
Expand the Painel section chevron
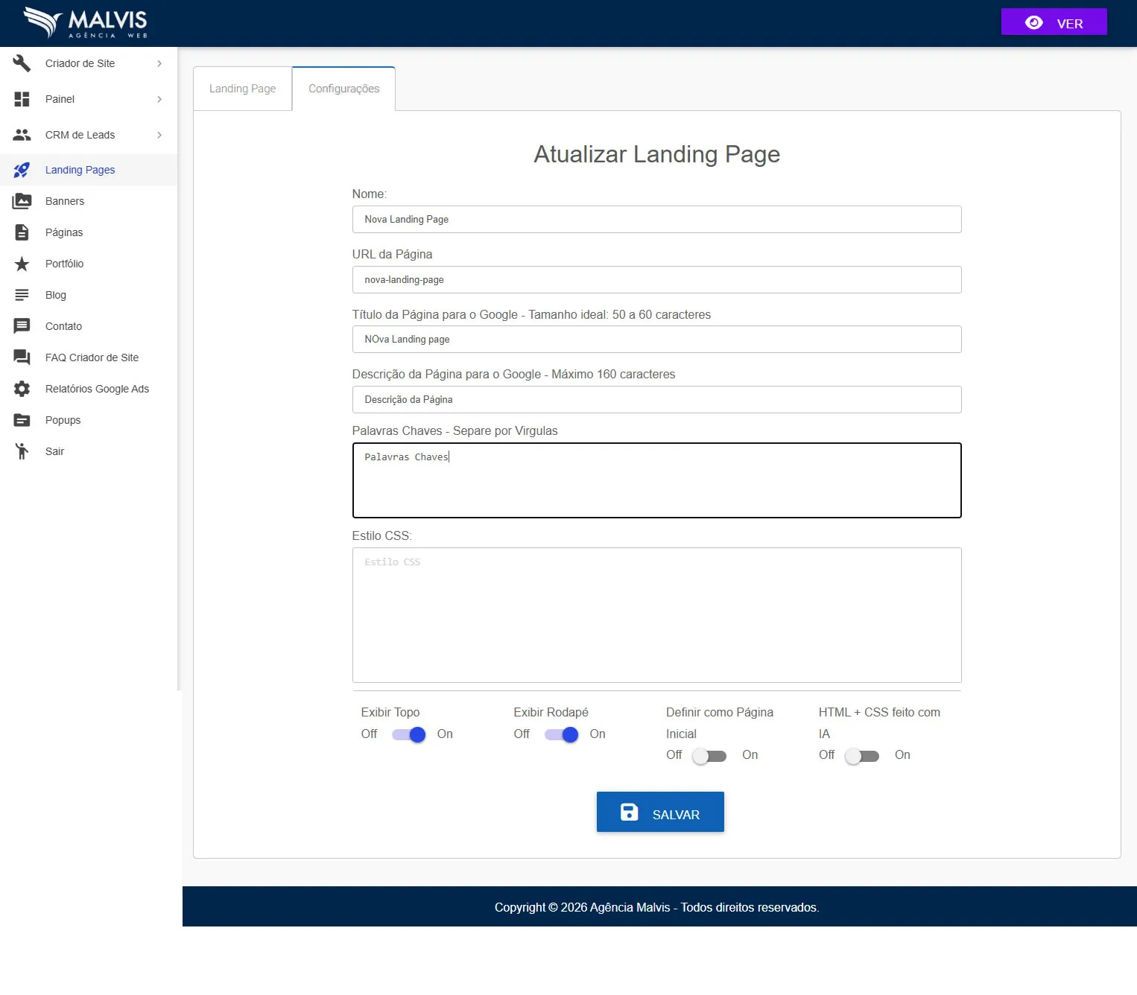[159, 99]
